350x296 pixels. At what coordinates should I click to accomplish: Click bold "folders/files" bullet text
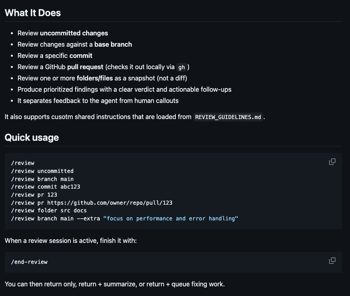pos(95,78)
